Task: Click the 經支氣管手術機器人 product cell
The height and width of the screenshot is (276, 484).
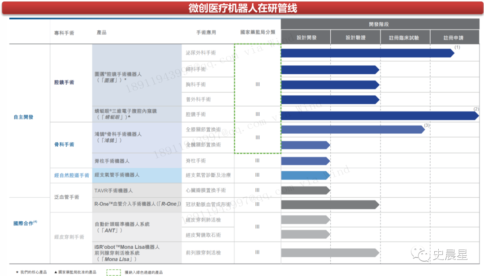Action: [x=137, y=175]
